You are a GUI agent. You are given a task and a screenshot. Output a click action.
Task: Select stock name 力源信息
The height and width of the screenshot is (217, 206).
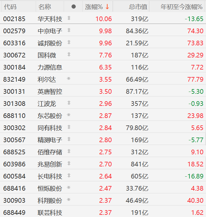point(50,67)
